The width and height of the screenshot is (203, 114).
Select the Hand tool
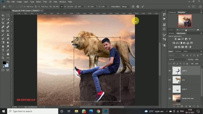click(x=8, y=54)
